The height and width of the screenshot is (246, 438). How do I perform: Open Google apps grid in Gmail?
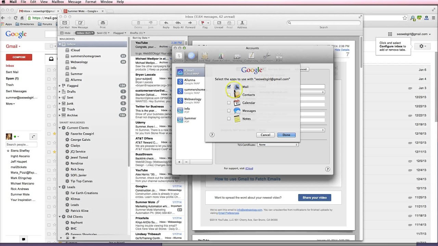390,34
